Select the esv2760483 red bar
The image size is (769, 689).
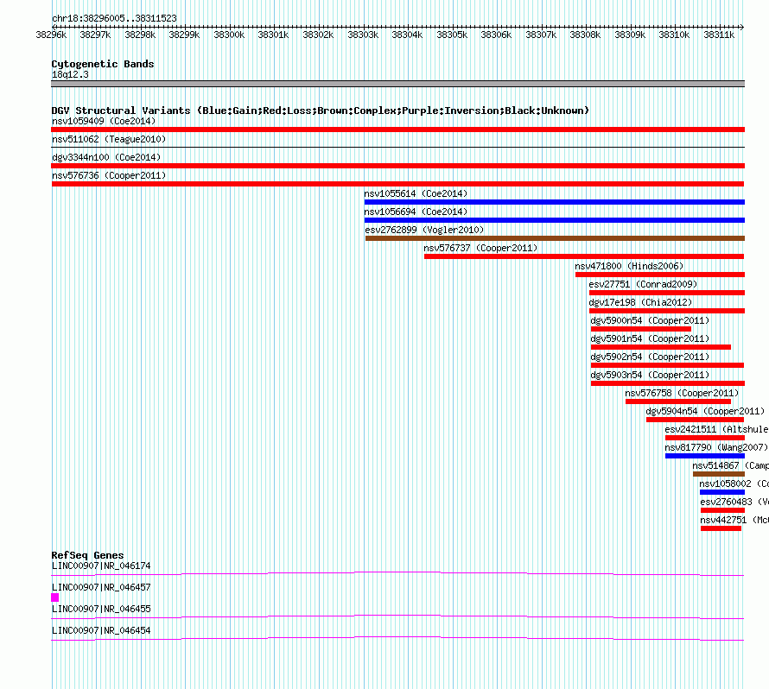tap(722, 510)
